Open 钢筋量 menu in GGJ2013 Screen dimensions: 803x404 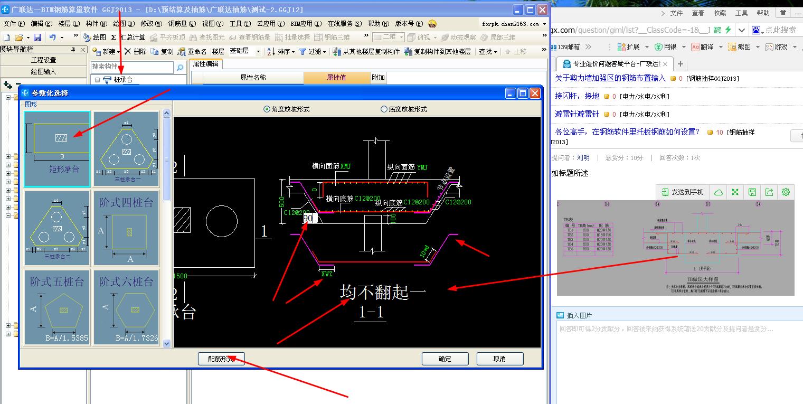pyautogui.click(x=182, y=24)
